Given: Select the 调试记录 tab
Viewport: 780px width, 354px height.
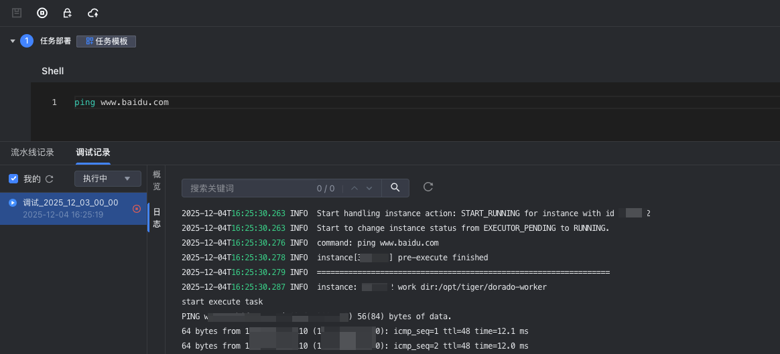Looking at the screenshot, I should click(x=93, y=153).
